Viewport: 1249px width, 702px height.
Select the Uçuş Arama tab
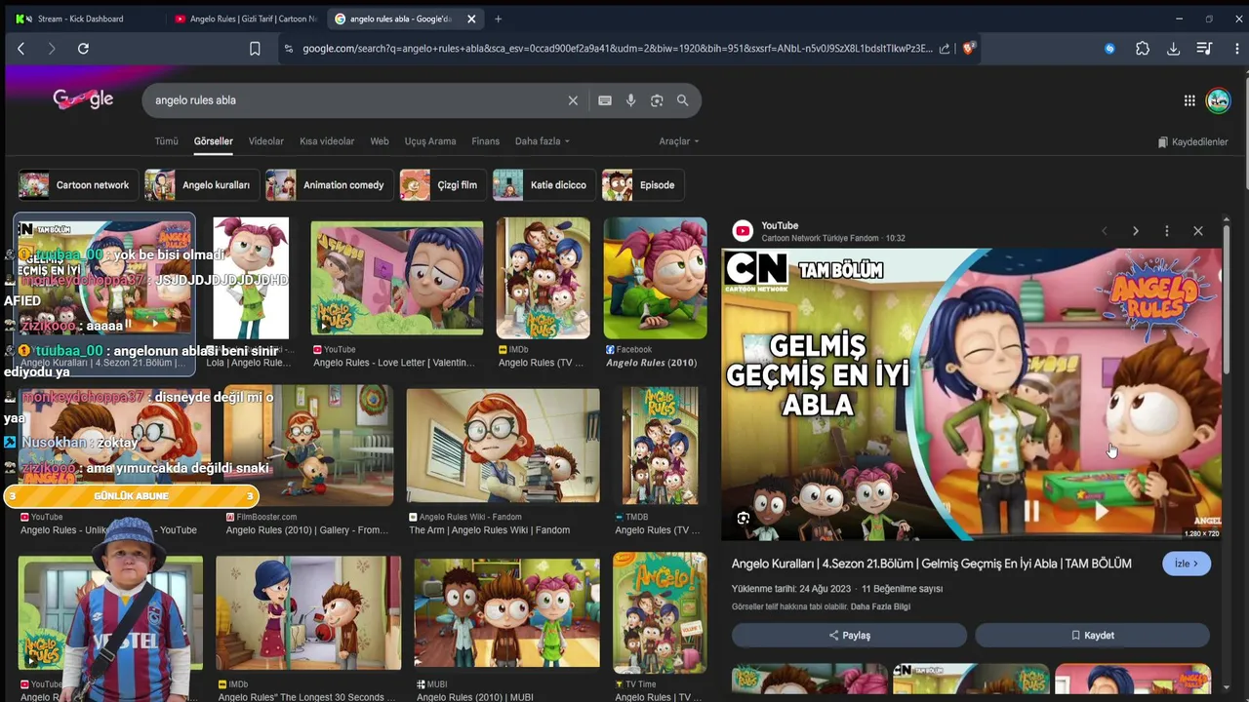pos(430,141)
